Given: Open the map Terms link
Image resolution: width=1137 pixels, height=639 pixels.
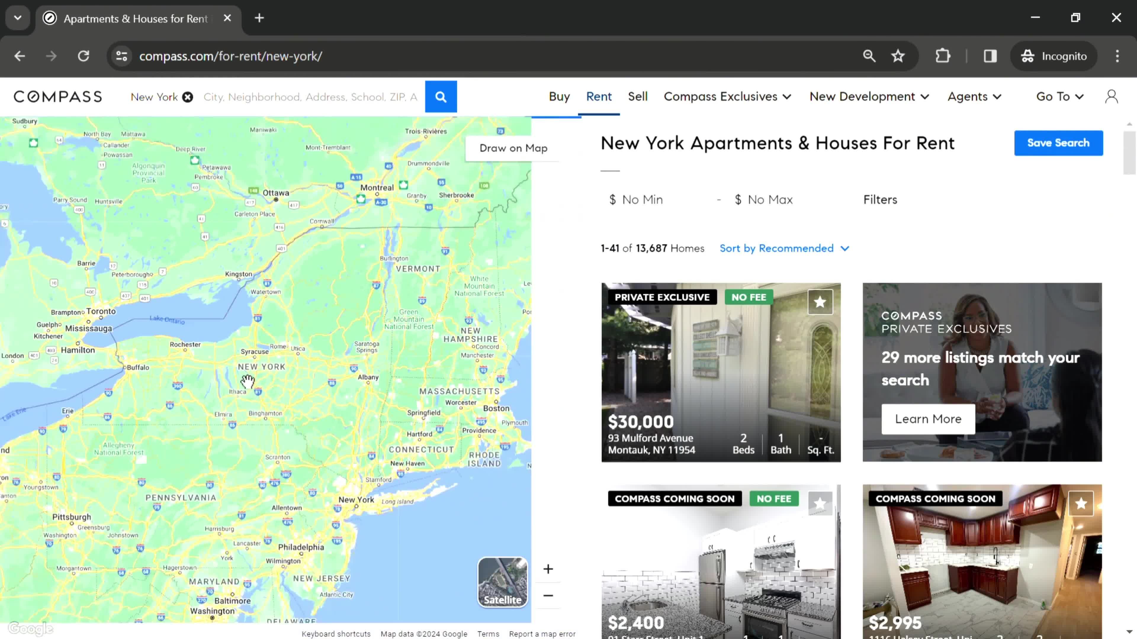Looking at the screenshot, I should (x=488, y=634).
